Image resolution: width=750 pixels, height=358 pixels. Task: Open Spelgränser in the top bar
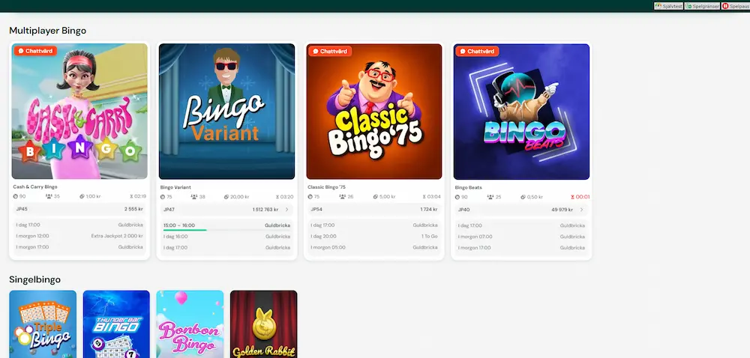click(702, 6)
